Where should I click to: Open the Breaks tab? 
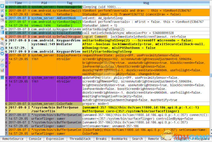point(101,139)
